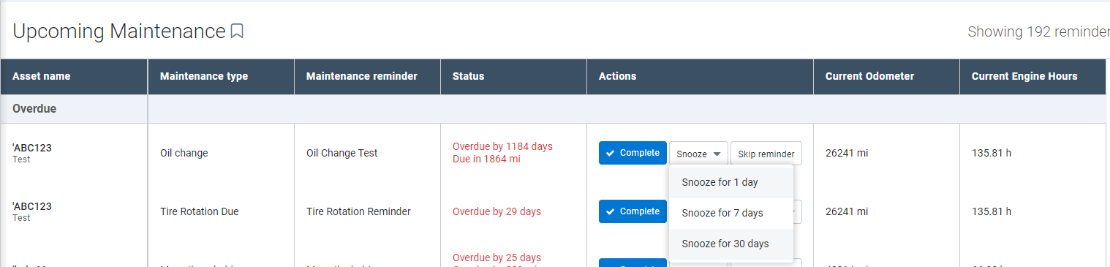1110x267 pixels.
Task: Click the Upcoming Maintenance page title
Action: (x=119, y=31)
